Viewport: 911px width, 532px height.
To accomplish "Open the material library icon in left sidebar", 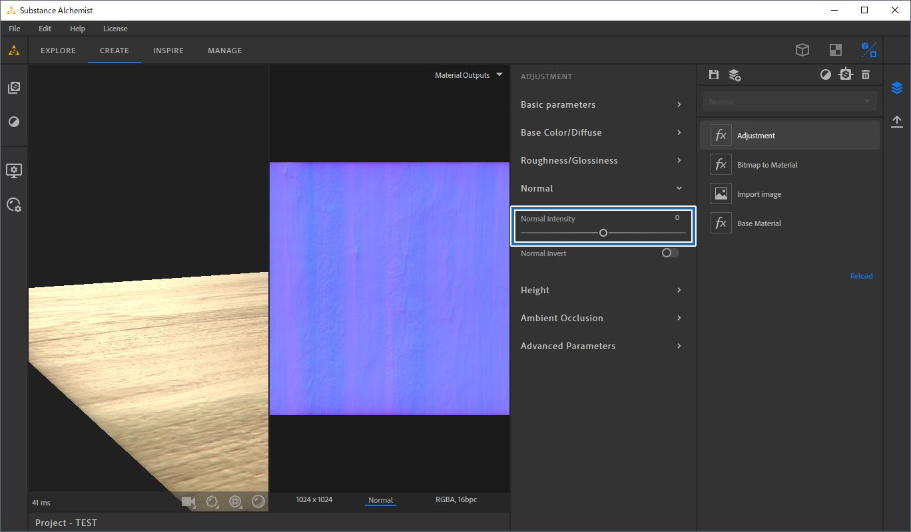I will (x=14, y=88).
